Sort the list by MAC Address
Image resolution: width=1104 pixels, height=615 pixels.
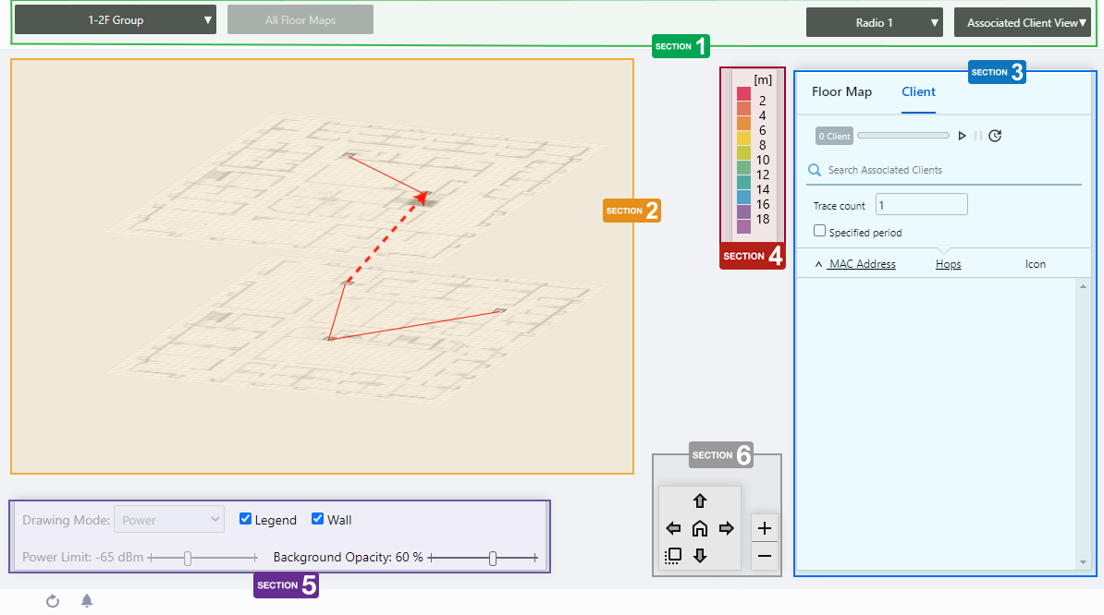(862, 264)
